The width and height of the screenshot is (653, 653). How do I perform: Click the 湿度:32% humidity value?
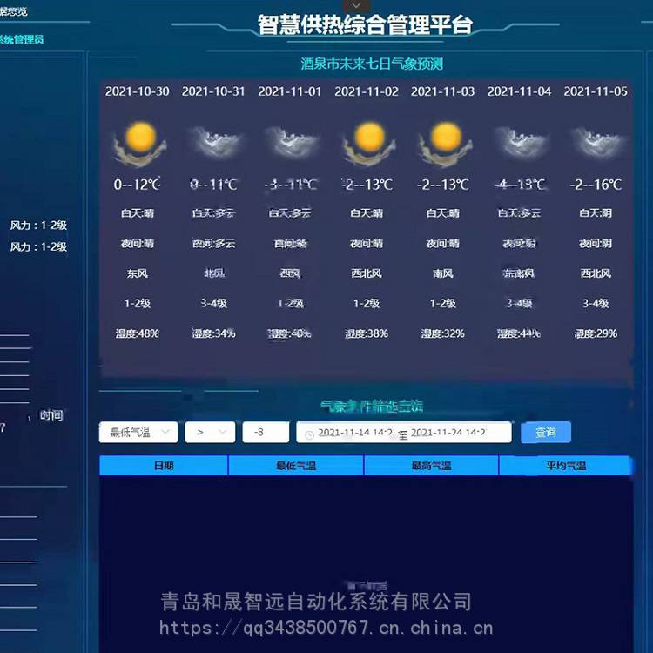point(442,333)
